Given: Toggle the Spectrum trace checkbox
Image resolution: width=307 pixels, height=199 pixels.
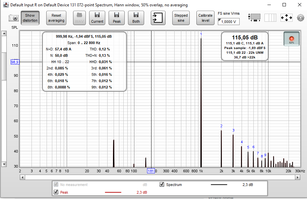Looking at the screenshot, I should click(162, 184).
